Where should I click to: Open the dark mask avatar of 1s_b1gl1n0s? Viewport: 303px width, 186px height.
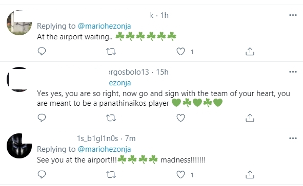tap(19, 146)
